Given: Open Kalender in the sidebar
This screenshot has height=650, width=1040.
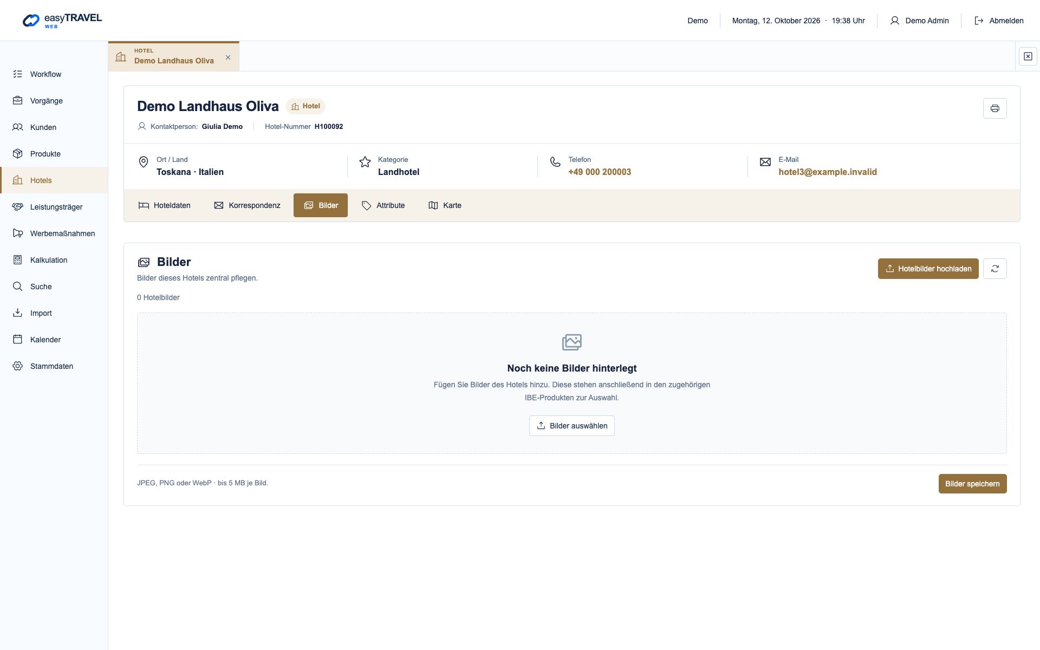Looking at the screenshot, I should [54, 340].
